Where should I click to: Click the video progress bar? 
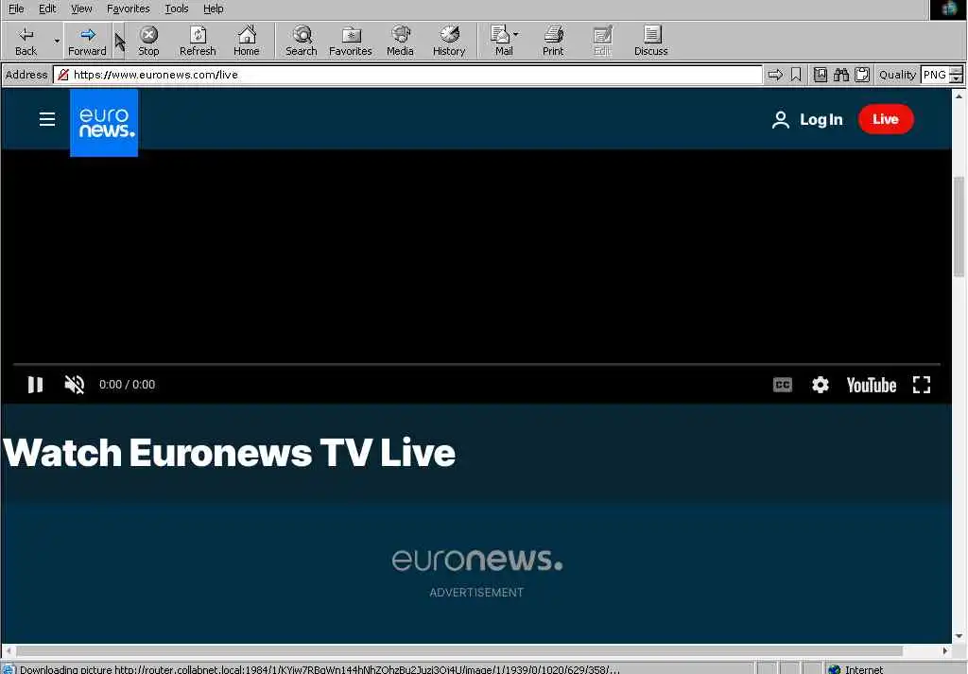476,365
